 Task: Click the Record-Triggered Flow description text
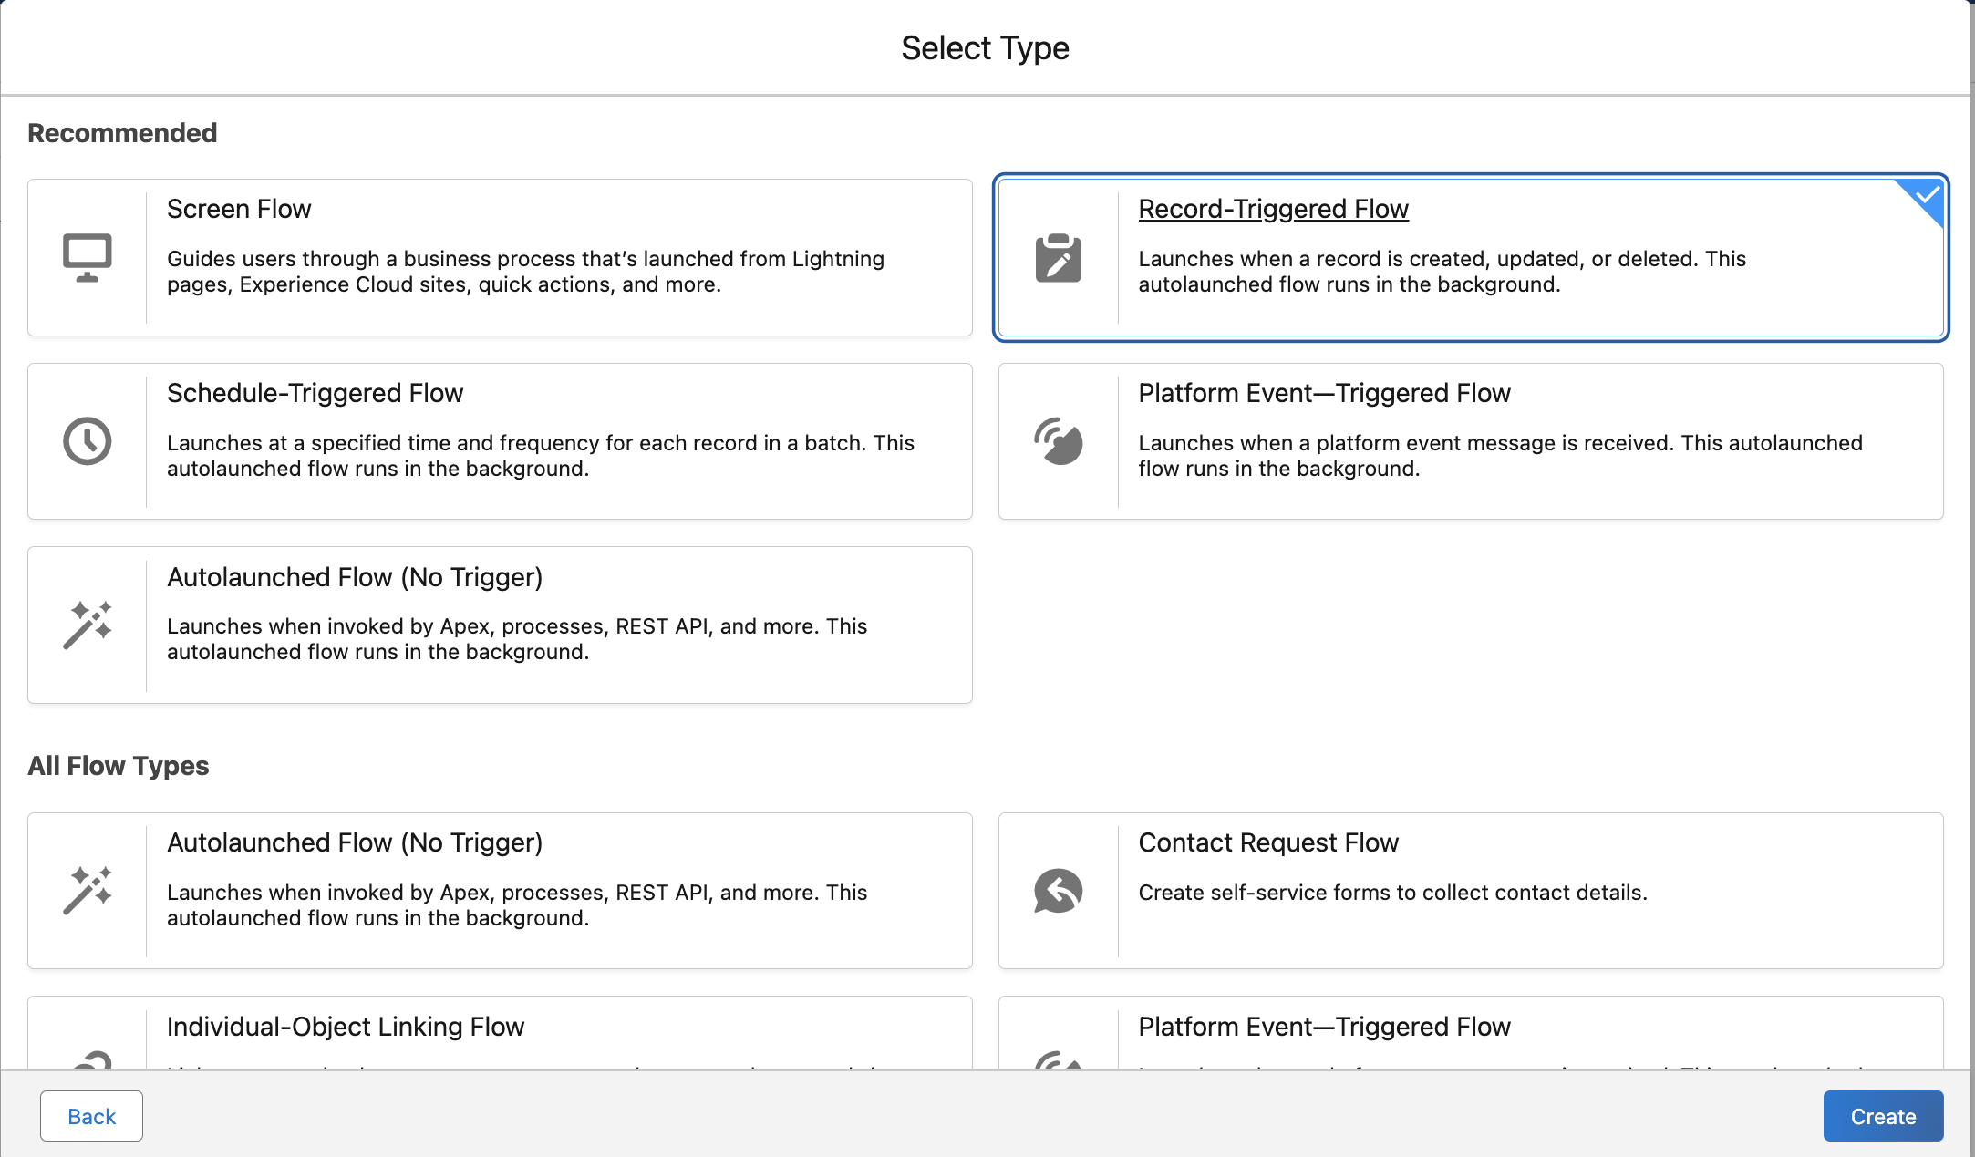point(1442,272)
